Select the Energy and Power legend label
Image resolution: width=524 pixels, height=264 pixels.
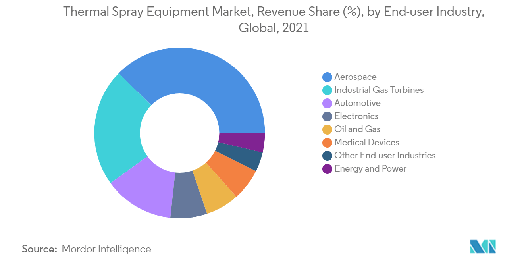[370, 168]
